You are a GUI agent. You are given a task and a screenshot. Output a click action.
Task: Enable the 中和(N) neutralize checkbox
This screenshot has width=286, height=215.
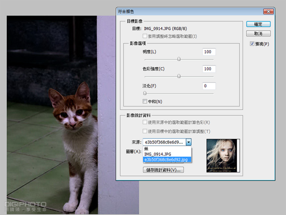pos(145,101)
